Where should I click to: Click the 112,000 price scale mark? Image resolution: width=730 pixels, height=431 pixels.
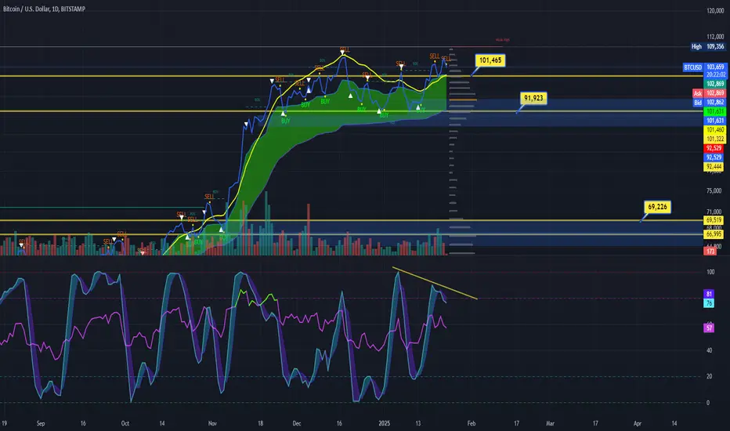click(x=715, y=37)
